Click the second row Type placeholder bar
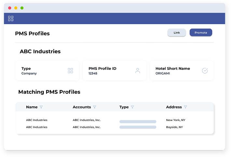Screen dimensions: 231x157 138,127
